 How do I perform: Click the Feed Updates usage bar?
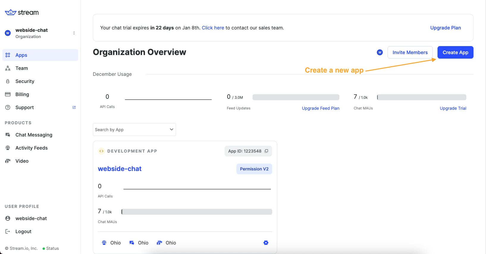pos(296,97)
